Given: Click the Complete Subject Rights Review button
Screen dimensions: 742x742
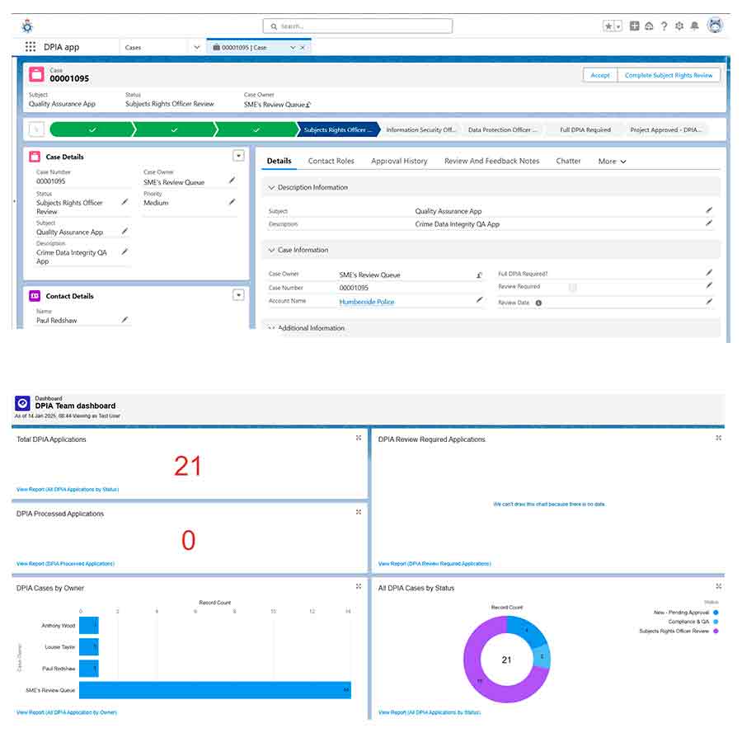Looking at the screenshot, I should [669, 75].
